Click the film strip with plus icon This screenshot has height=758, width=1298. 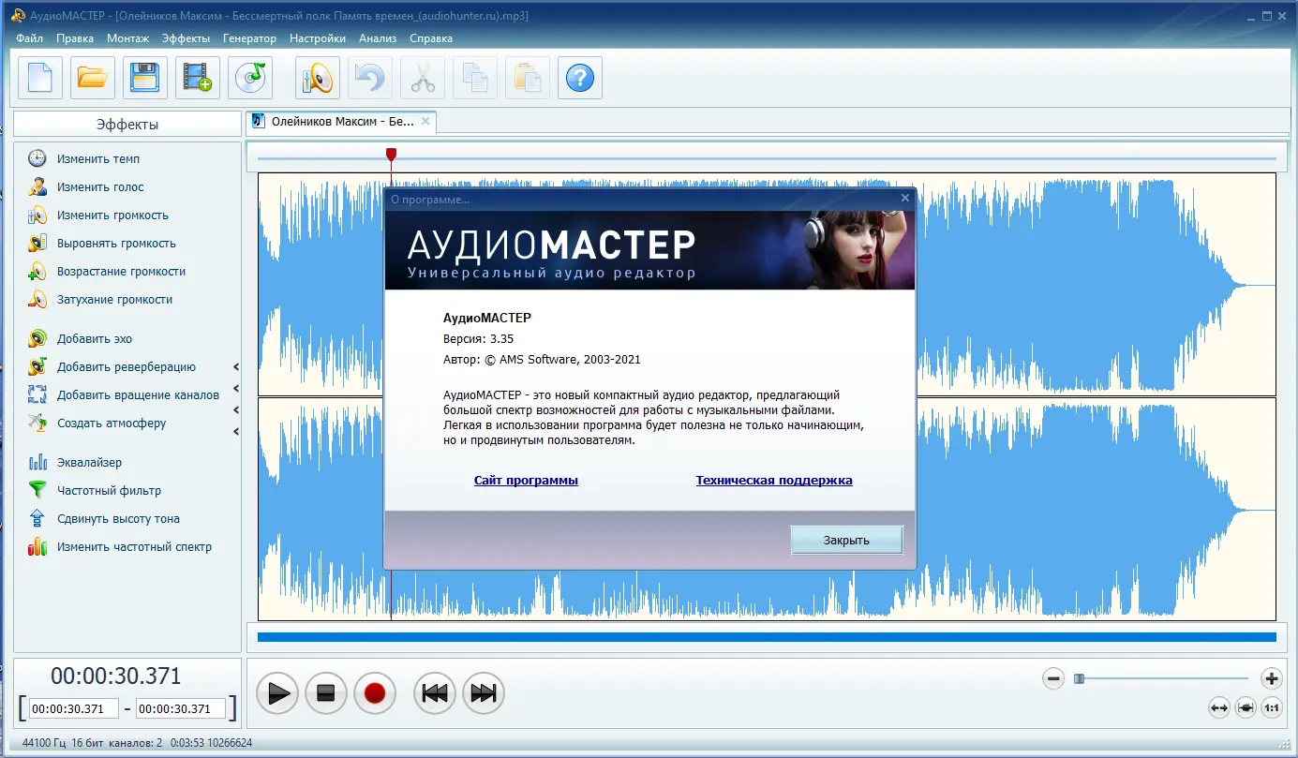pos(198,78)
